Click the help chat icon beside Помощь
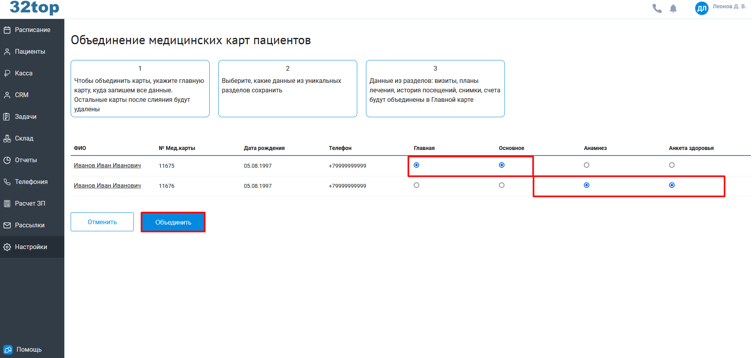The image size is (752, 358). point(8,350)
